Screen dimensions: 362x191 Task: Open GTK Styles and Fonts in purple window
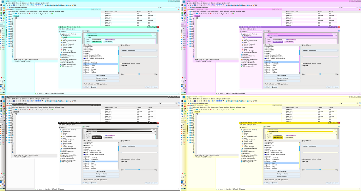point(251,41)
